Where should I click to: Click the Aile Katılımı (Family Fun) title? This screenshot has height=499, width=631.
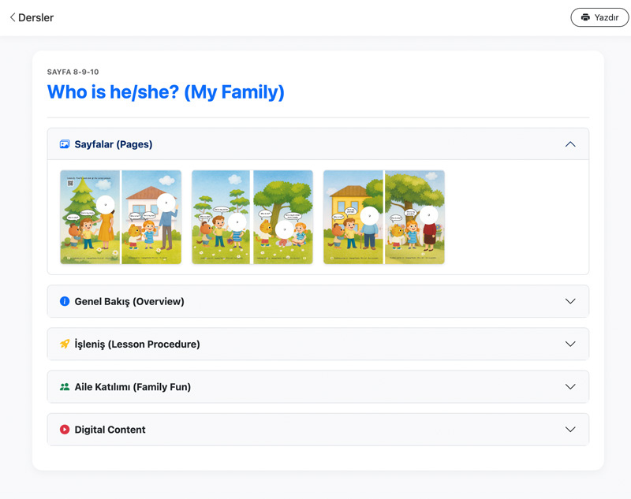[132, 387]
